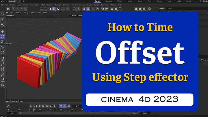Choose the paint brush tool icon
Viewport: 208px width, 117px height.
click(3, 75)
